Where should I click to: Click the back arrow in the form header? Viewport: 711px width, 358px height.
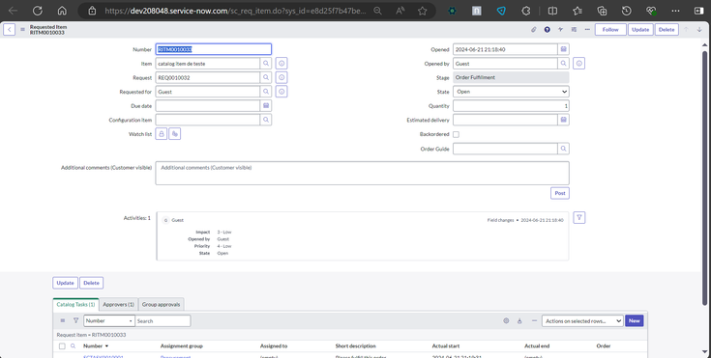pyautogui.click(x=9, y=29)
